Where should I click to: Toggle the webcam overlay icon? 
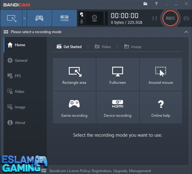[x=94, y=18]
